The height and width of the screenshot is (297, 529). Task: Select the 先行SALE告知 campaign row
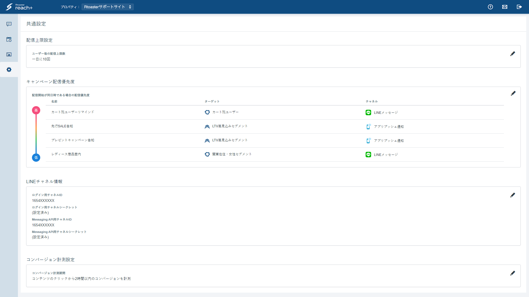click(x=275, y=127)
